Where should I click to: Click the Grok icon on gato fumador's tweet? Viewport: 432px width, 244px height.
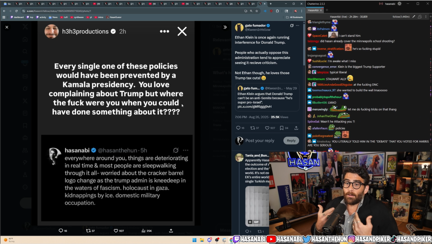pyautogui.click(x=292, y=26)
